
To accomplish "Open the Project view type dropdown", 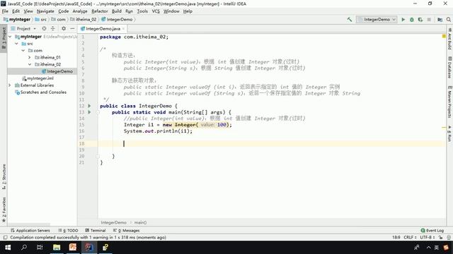I will [x=23, y=28].
